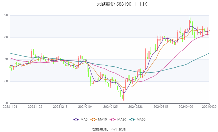Screen dimensions: 218x132
Task: Click the MA10 orange legend circle marker
Action: pyautogui.click(x=94, y=119)
